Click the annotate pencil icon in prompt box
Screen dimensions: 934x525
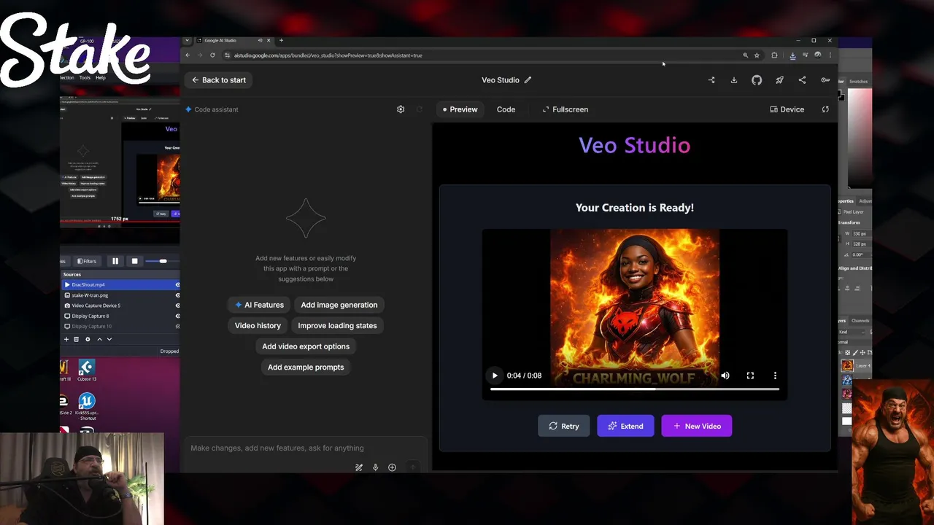pos(359,467)
